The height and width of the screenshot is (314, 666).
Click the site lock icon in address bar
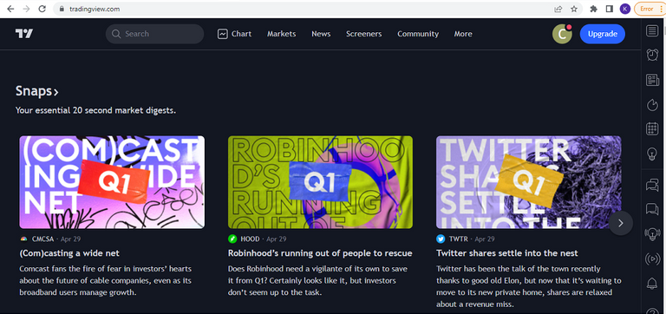62,9
